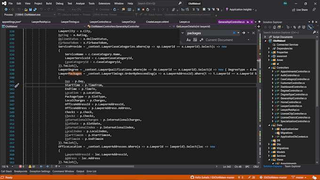This screenshot has height=180, width=320.
Task: Click the Hot Reload refresh icon
Action: coord(115,9)
